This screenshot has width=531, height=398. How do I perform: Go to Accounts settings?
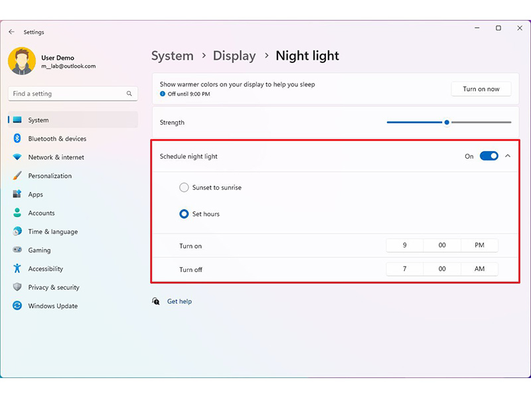73,213
